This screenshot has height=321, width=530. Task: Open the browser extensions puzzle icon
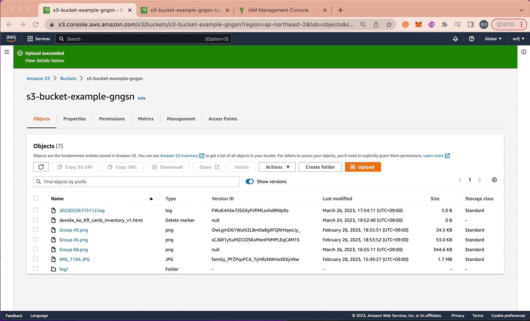click(445, 24)
